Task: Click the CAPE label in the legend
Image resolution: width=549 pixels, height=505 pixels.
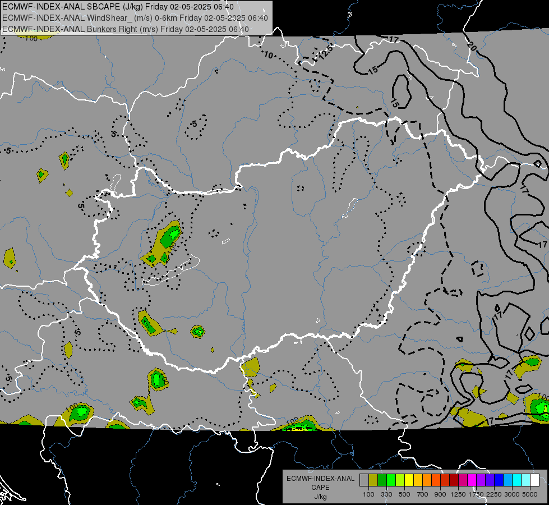Action: [x=320, y=487]
